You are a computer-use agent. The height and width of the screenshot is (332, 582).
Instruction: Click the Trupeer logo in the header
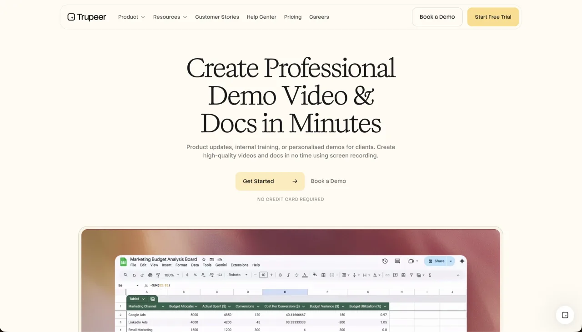(86, 17)
